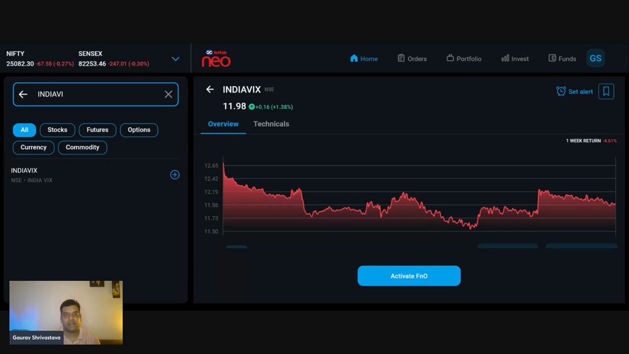
Task: Open the GS profile avatar
Action: (x=595, y=58)
